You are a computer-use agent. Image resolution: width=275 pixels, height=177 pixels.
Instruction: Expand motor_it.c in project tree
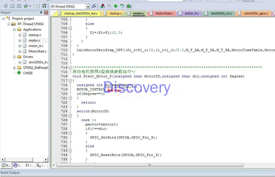pyautogui.click(x=20, y=46)
